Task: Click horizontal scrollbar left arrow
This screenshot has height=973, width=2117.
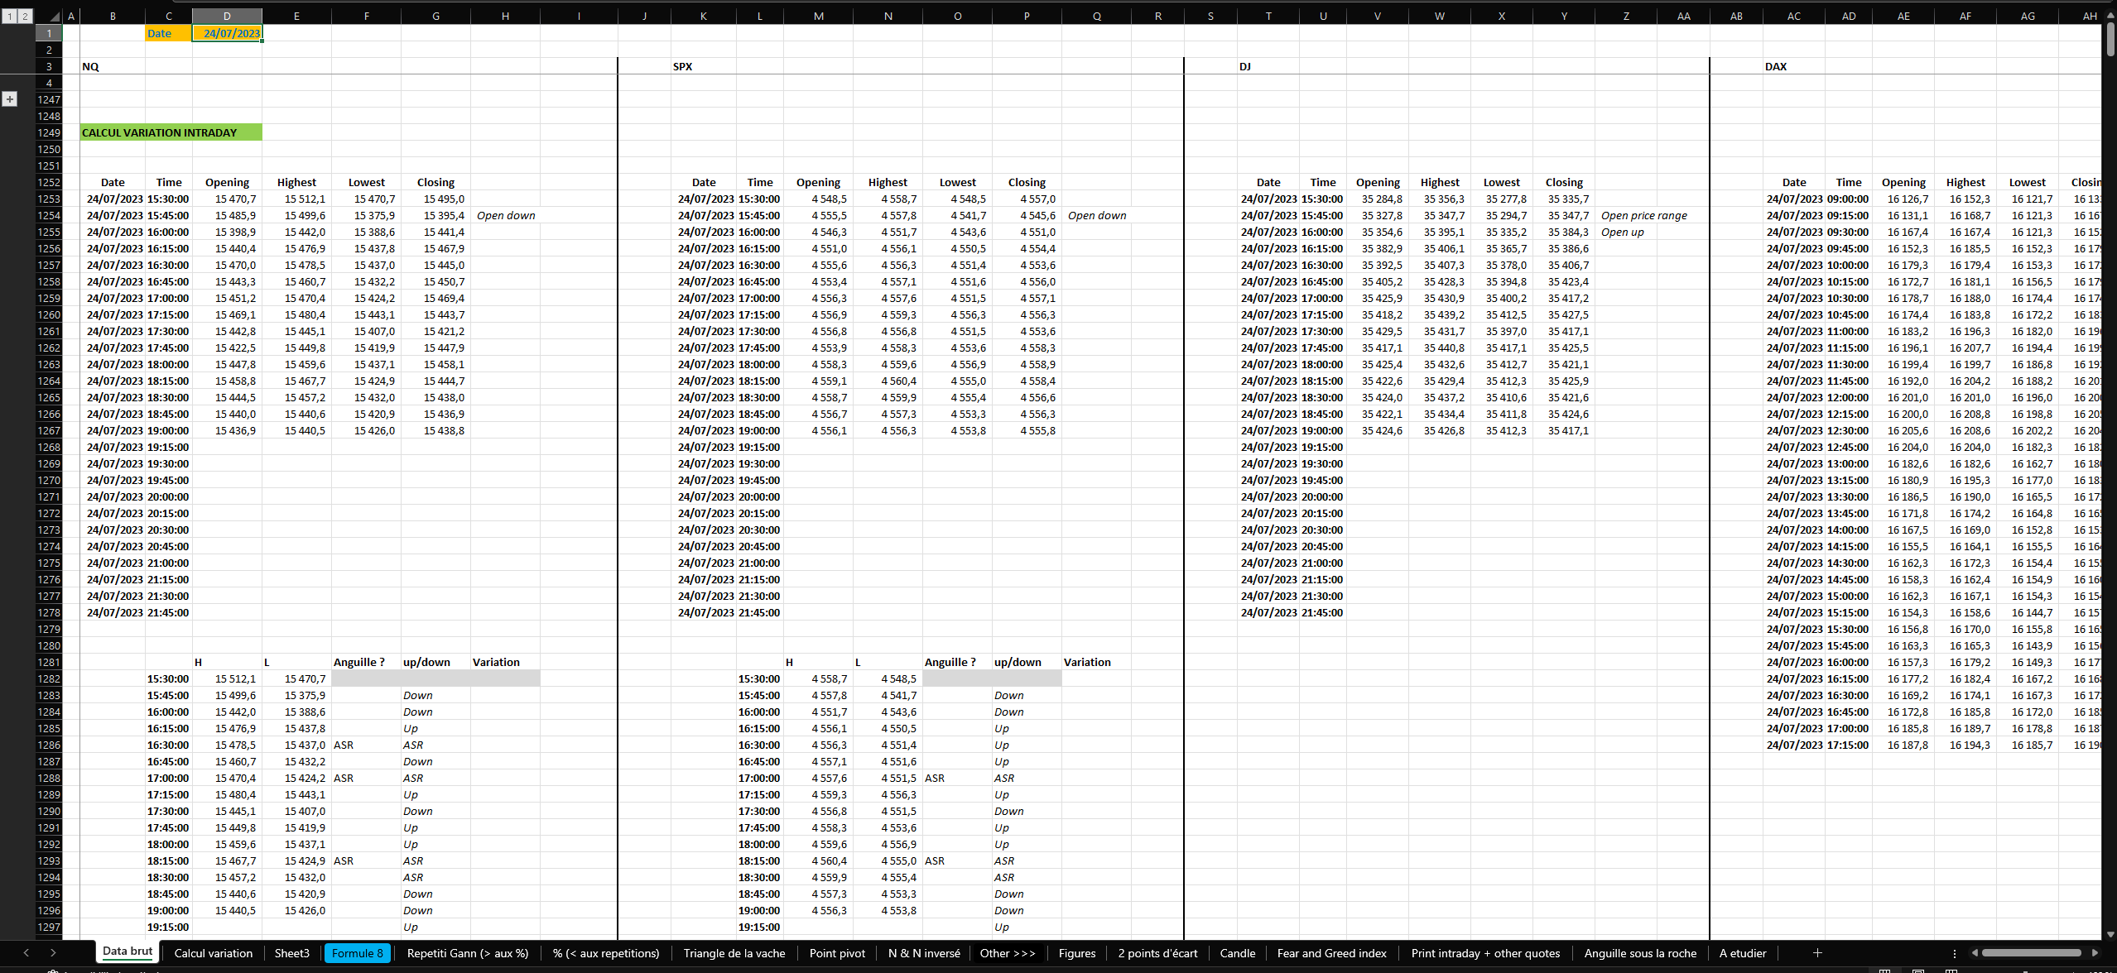Action: pyautogui.click(x=1975, y=953)
